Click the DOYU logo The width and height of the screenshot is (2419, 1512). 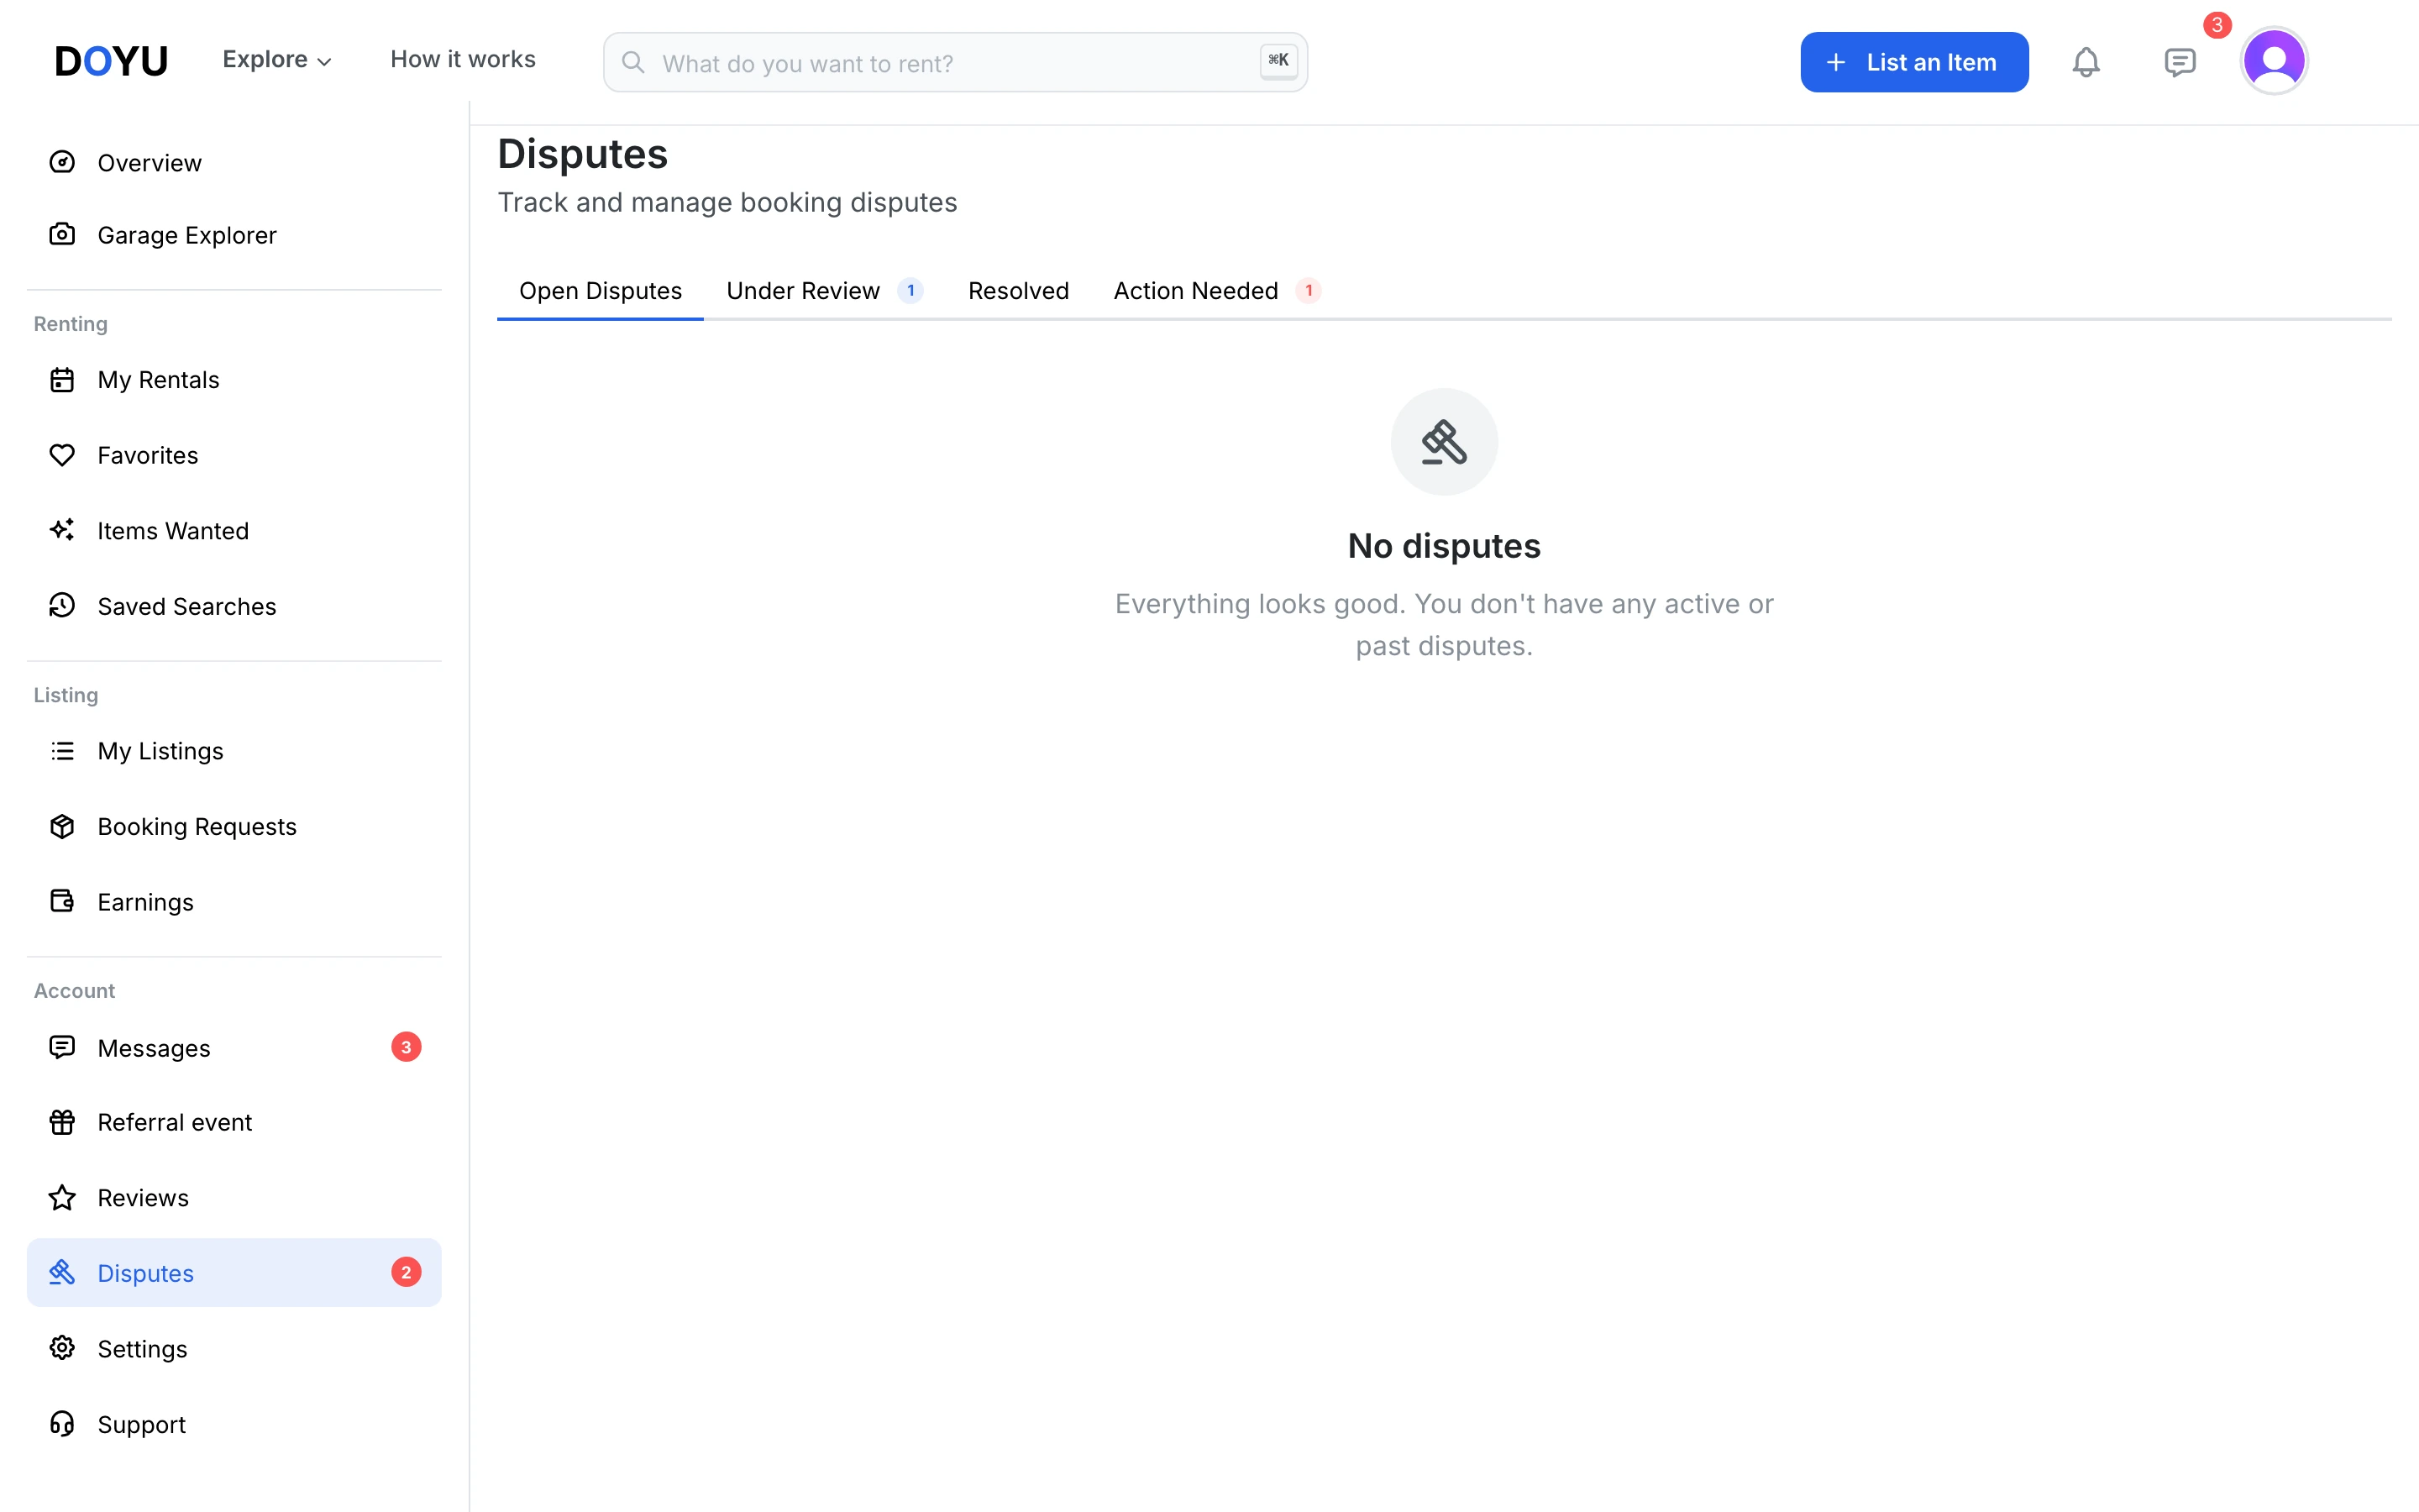(x=111, y=61)
